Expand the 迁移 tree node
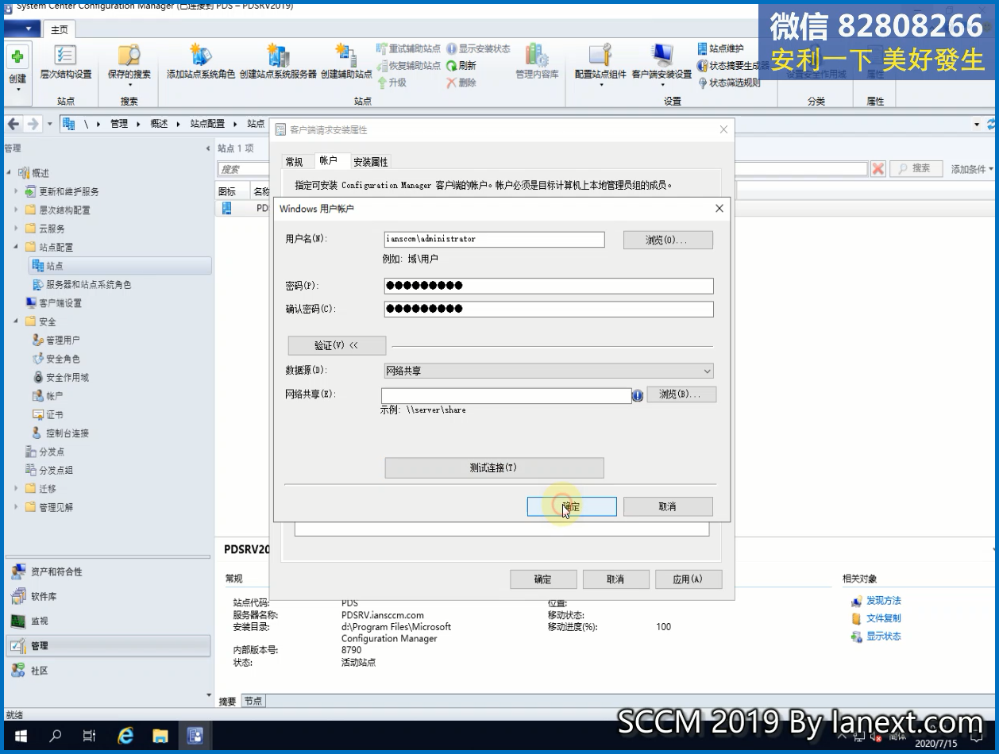This screenshot has width=999, height=754. pyautogui.click(x=16, y=489)
